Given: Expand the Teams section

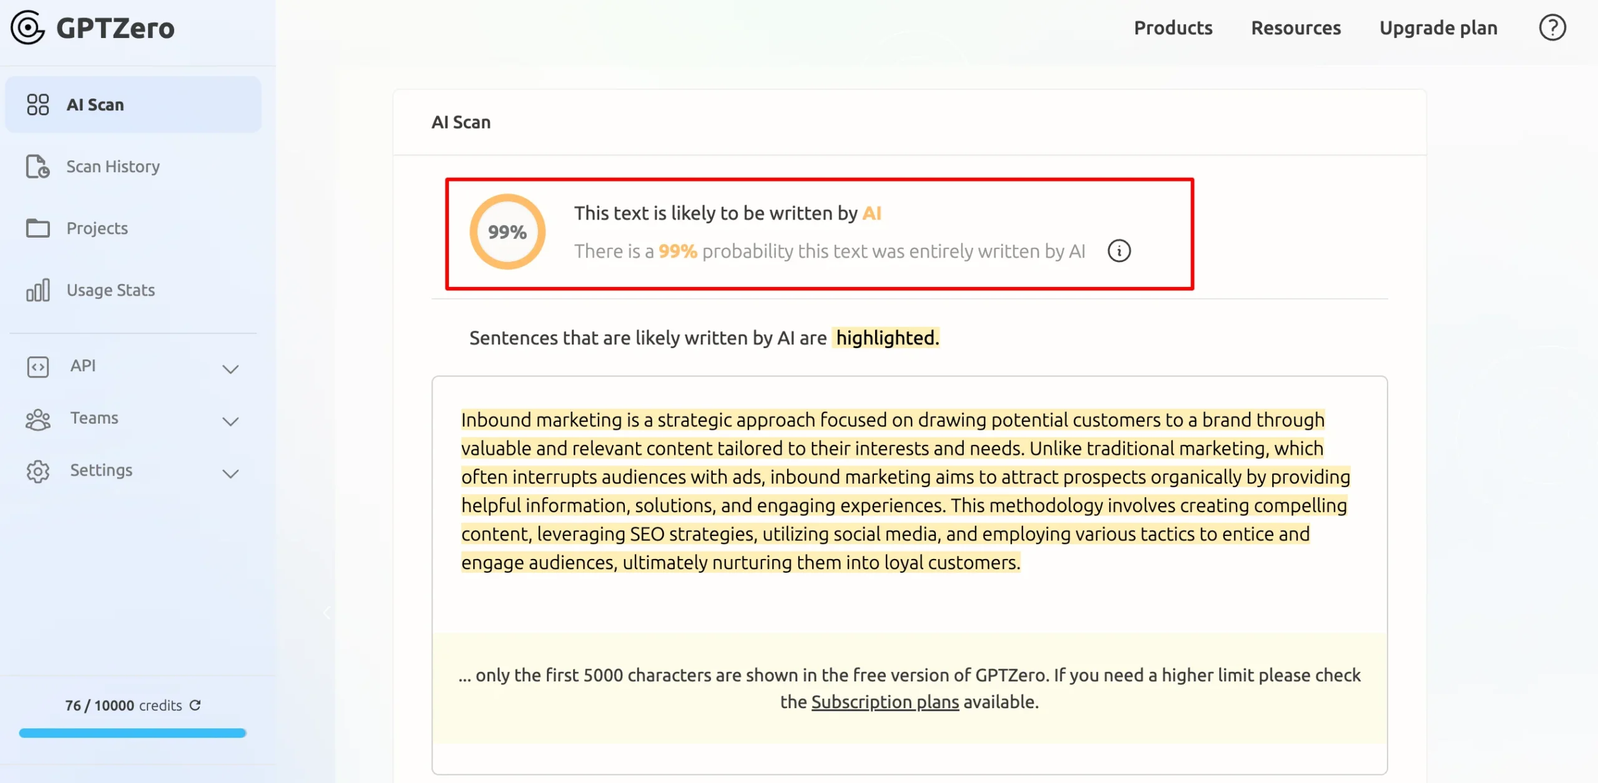Looking at the screenshot, I should pos(230,421).
